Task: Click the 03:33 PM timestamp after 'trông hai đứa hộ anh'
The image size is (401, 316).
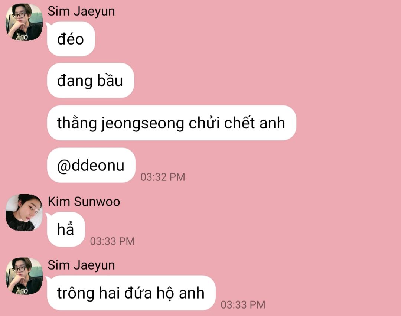Action: point(243,305)
